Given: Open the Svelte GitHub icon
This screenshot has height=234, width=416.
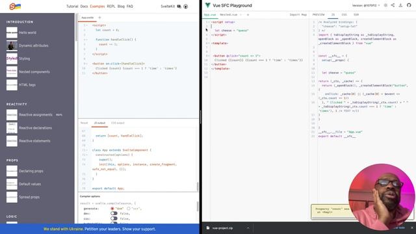Looking at the screenshot, I should coord(186,6).
